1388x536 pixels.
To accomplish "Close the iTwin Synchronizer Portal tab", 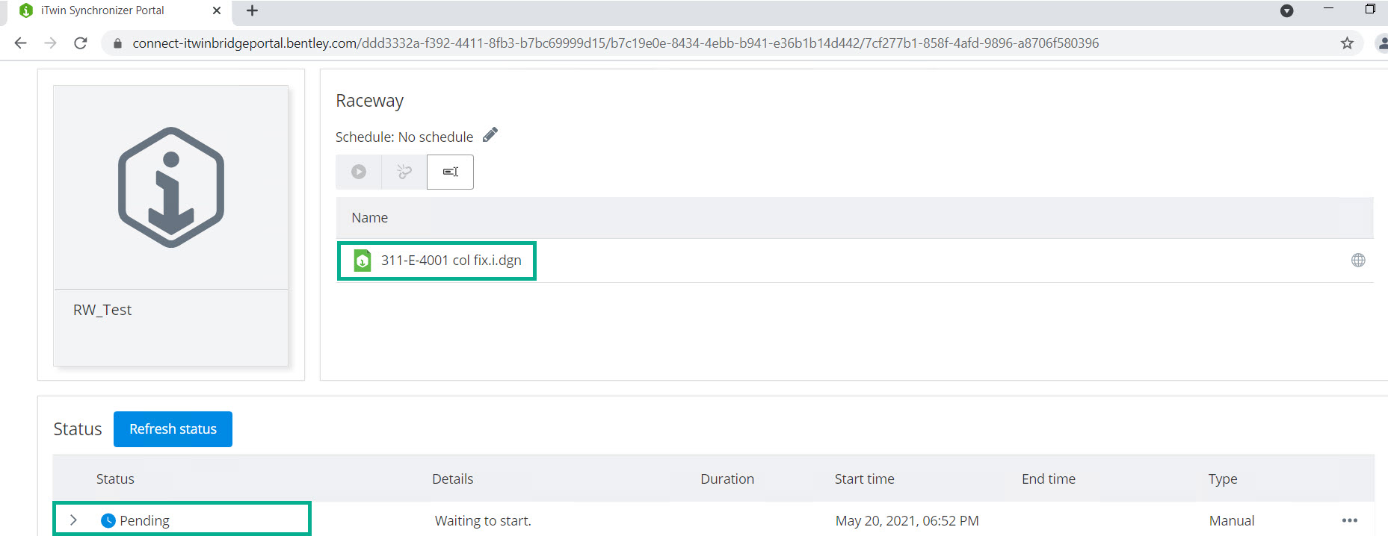I will 217,10.
